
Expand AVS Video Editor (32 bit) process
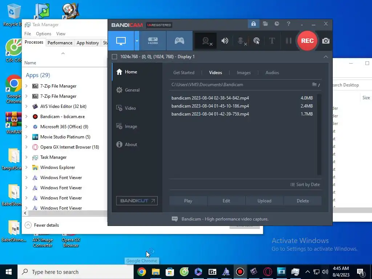tap(27, 106)
